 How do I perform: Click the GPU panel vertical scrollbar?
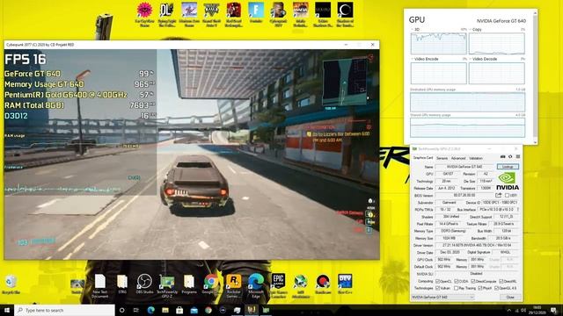tap(535, 77)
